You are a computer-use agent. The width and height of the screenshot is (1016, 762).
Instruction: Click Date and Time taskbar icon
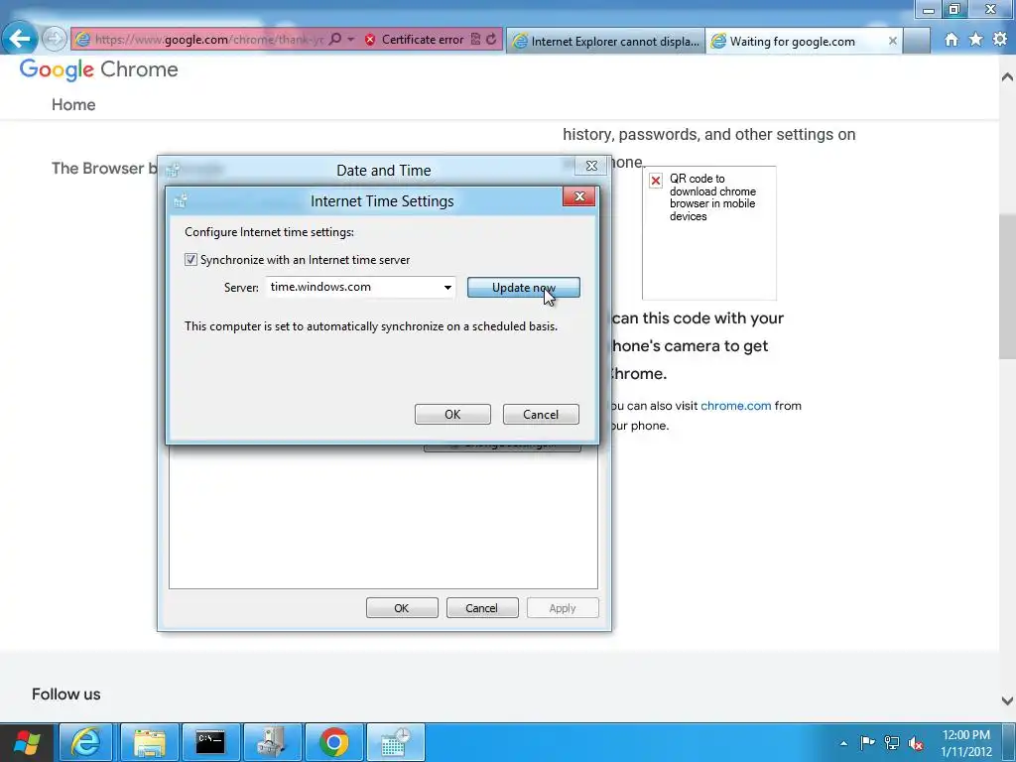[x=396, y=742]
